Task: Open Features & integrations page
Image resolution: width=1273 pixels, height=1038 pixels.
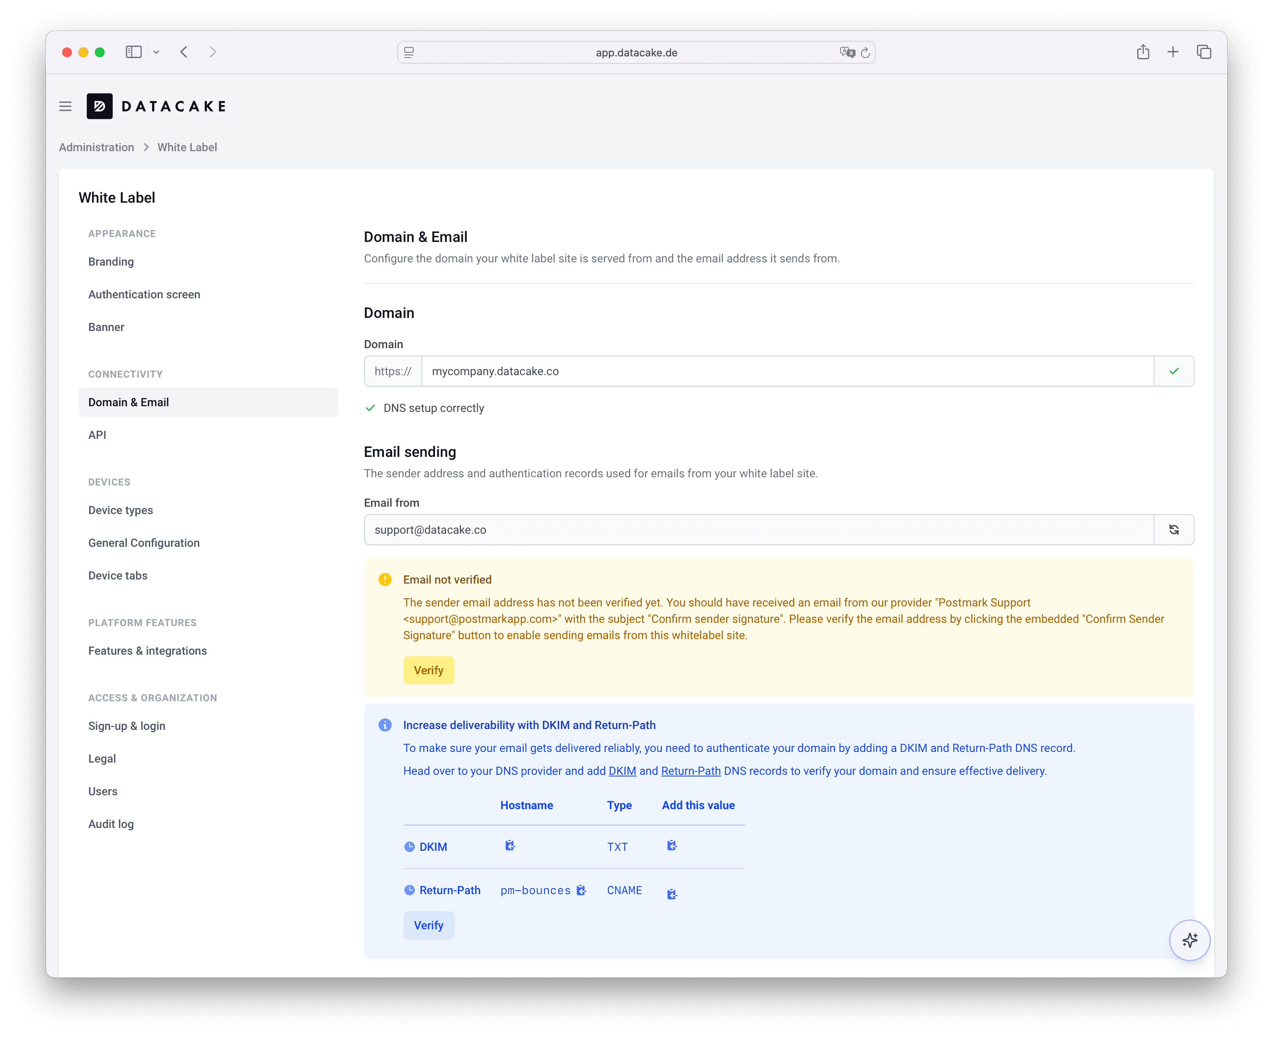Action: pos(147,651)
